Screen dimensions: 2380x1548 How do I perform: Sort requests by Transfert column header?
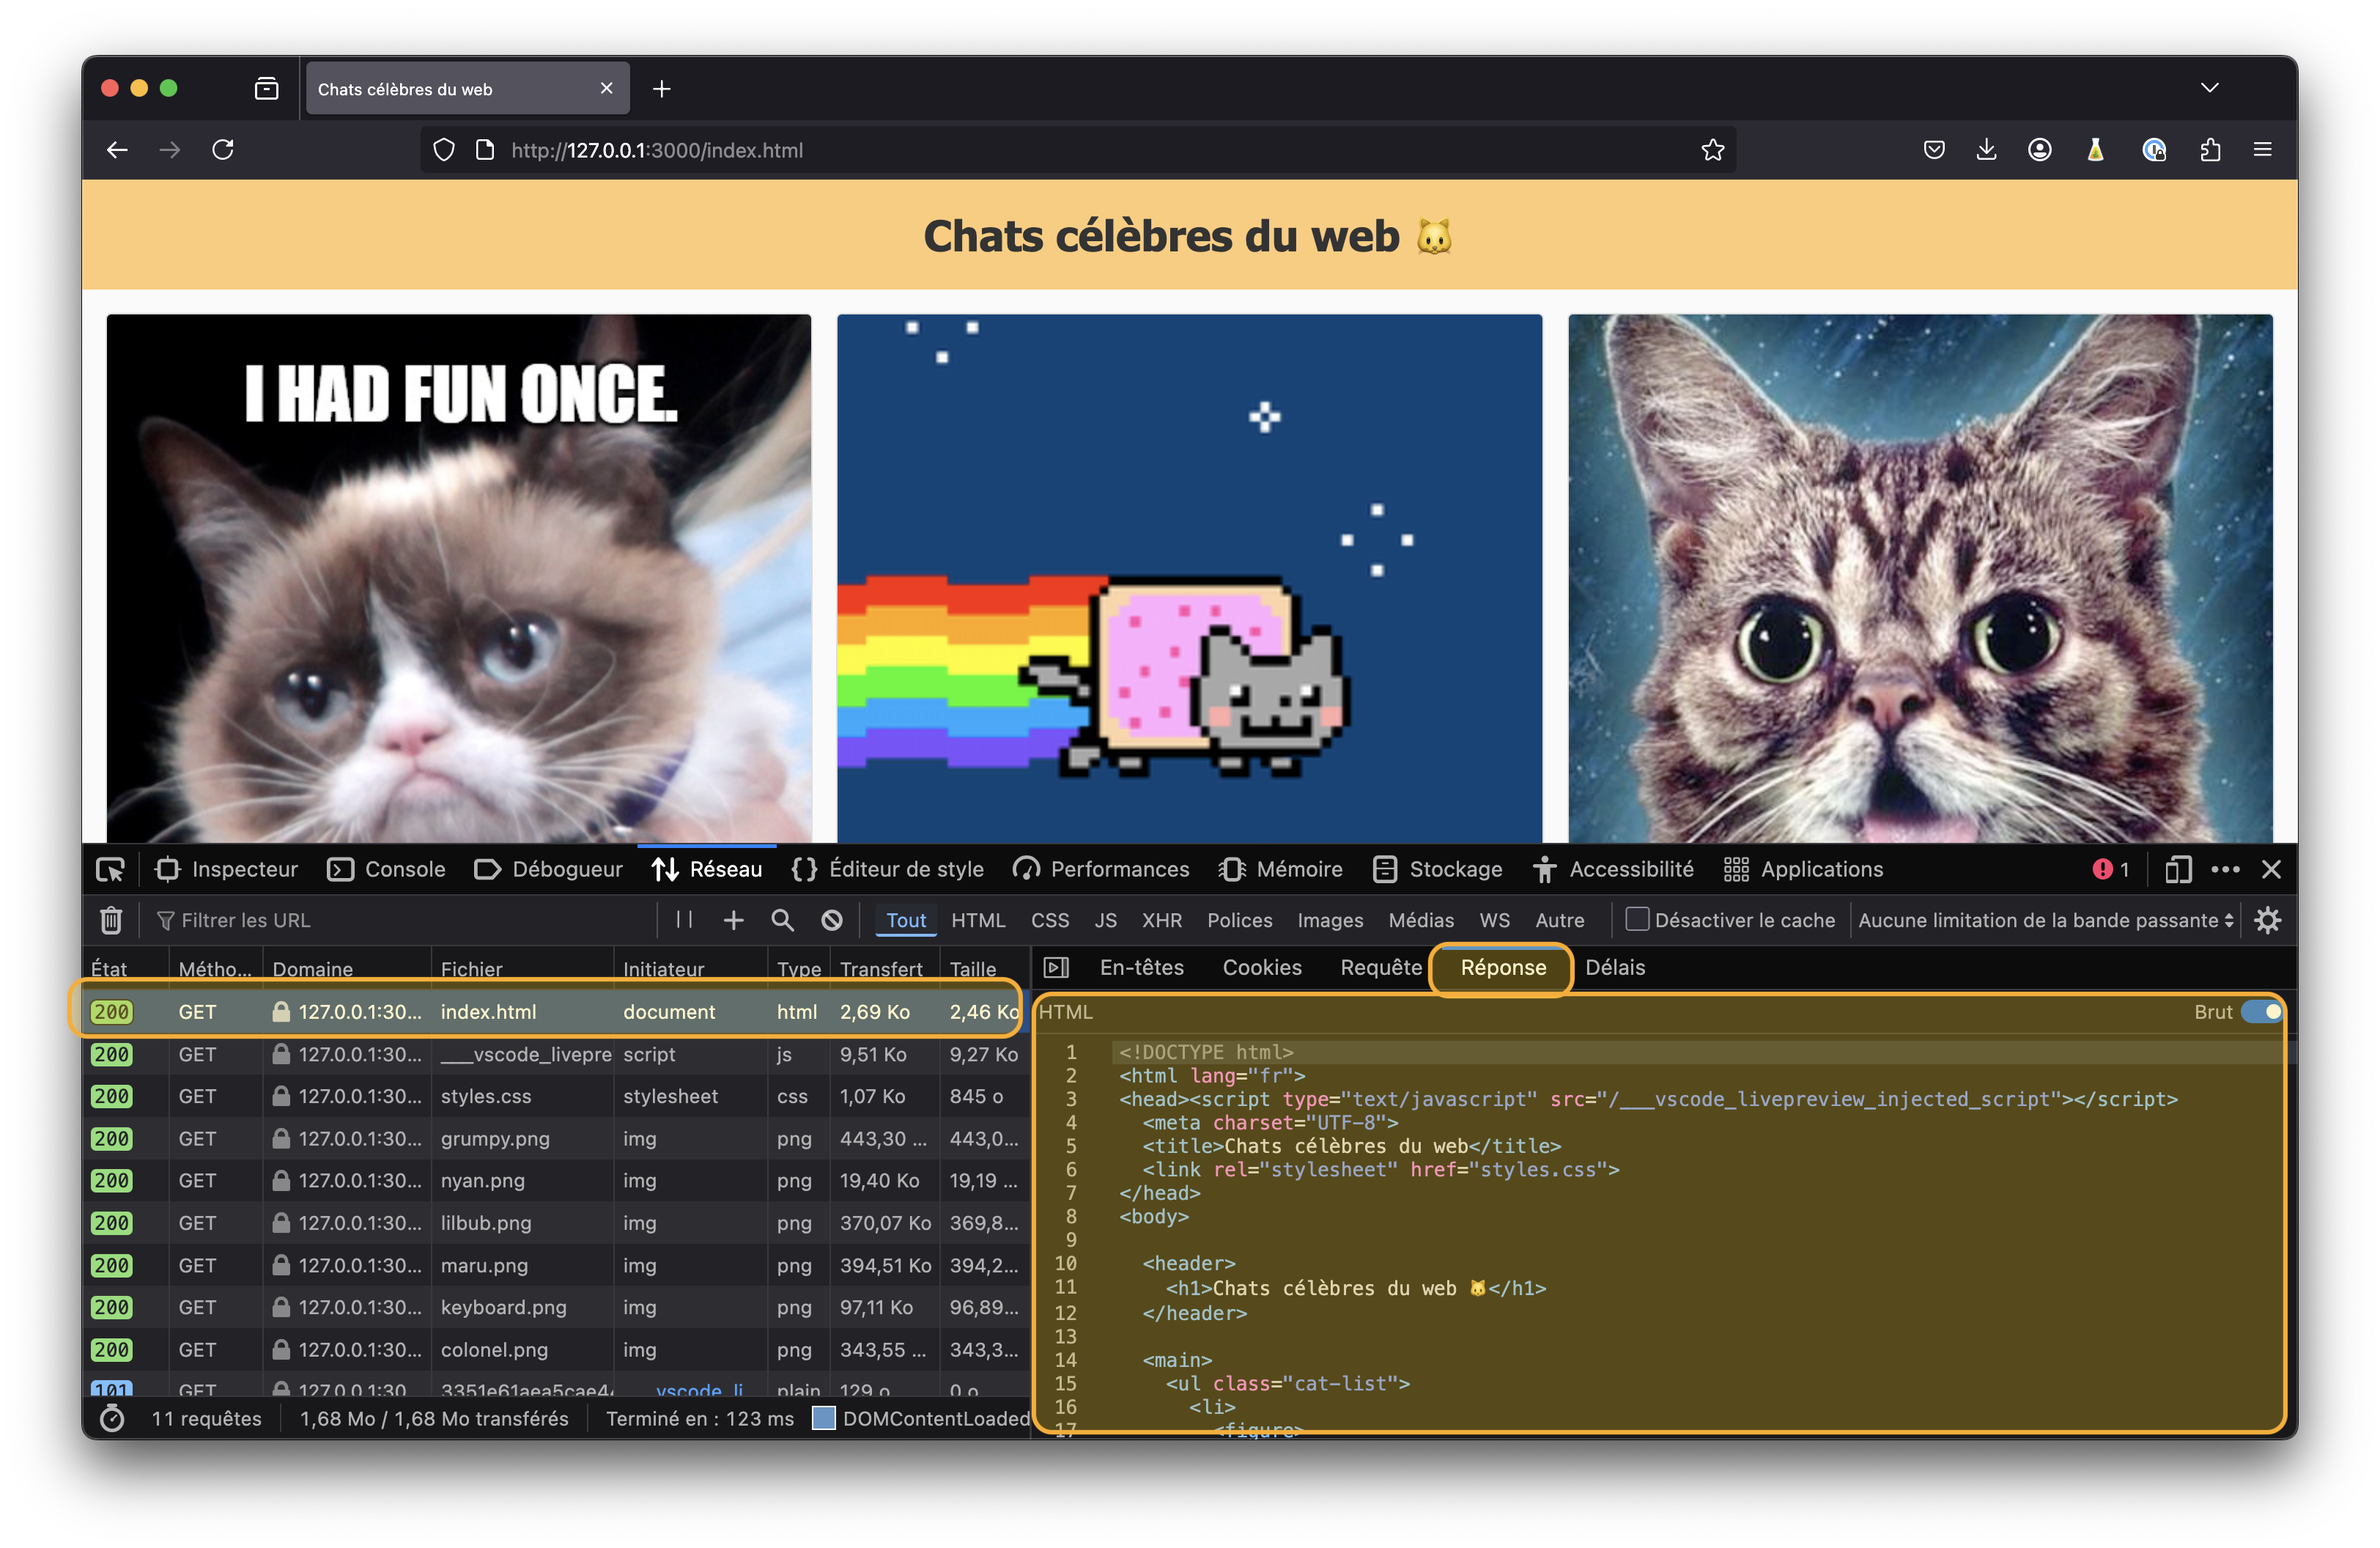pos(883,968)
